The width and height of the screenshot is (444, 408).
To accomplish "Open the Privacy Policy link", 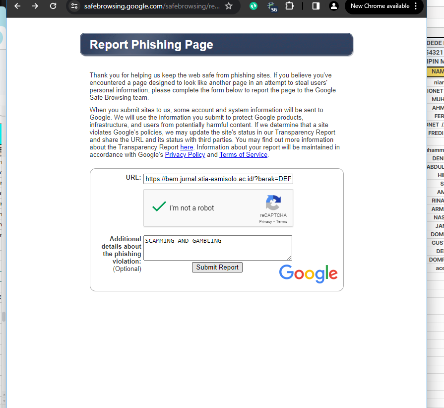I will (185, 155).
